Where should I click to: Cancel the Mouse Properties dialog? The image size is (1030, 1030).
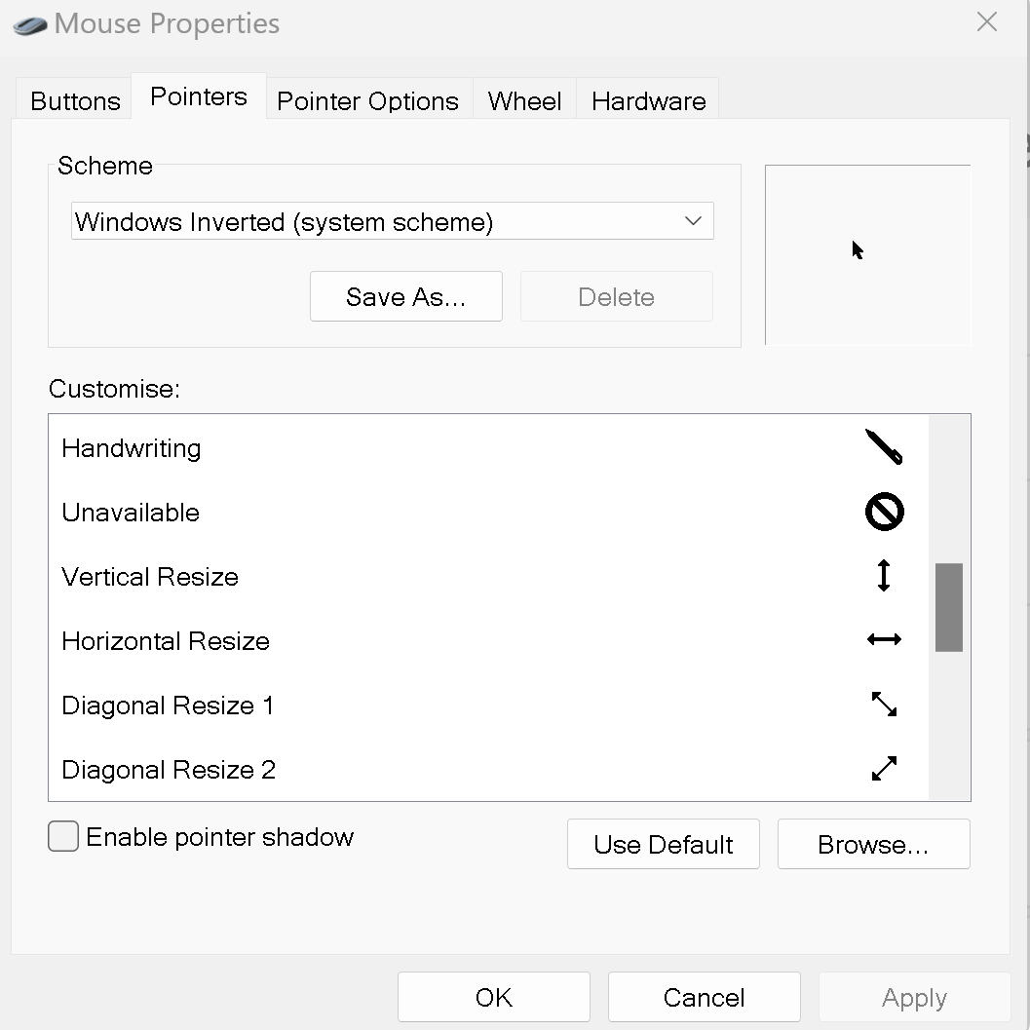point(705,997)
